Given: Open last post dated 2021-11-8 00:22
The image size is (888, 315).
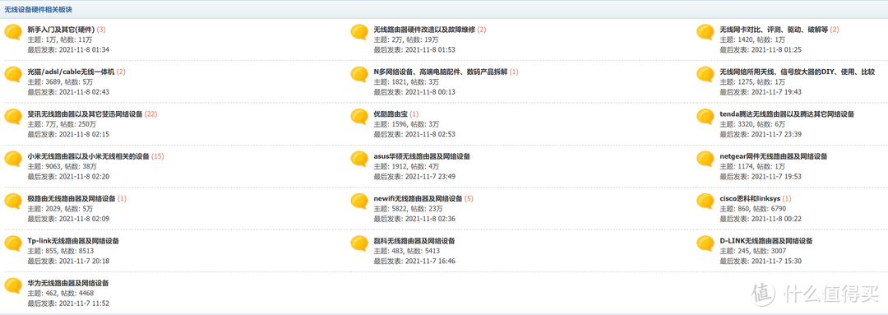Looking at the screenshot, I should point(776,219).
